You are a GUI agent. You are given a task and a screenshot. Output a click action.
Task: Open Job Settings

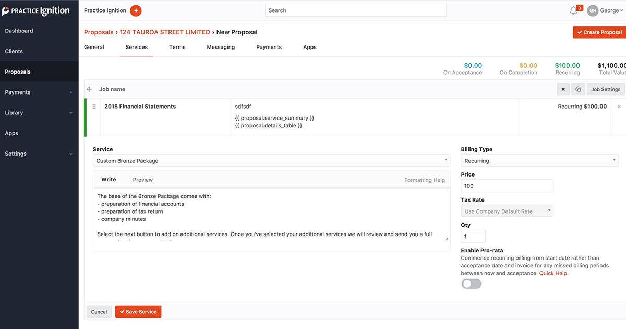(606, 89)
